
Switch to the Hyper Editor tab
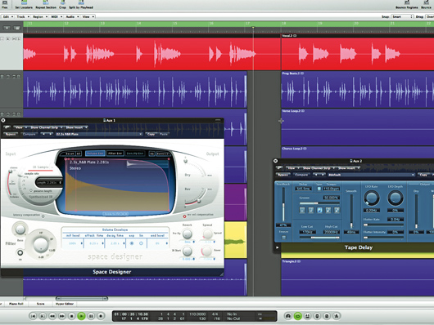pos(64,304)
